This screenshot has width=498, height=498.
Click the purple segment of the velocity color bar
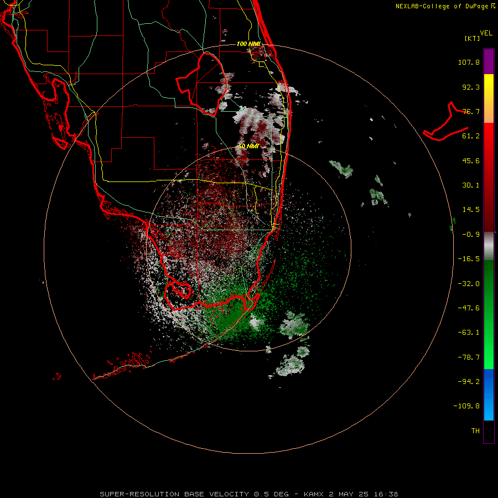click(x=489, y=61)
